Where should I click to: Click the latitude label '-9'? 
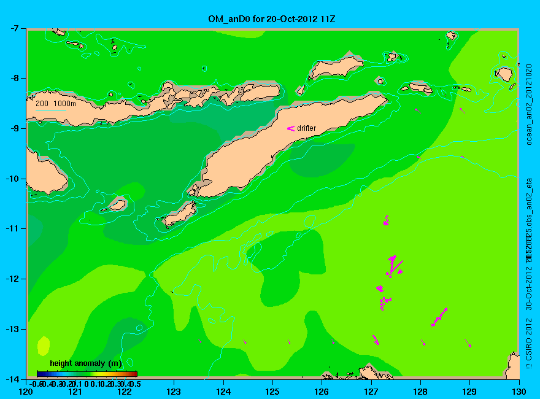click(13, 128)
